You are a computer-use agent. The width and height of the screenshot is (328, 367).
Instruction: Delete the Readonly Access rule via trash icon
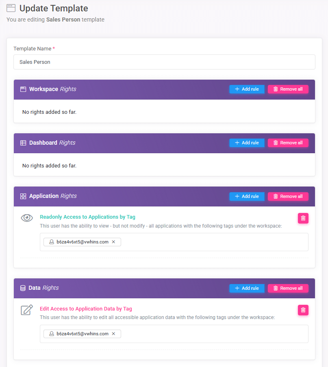(303, 218)
